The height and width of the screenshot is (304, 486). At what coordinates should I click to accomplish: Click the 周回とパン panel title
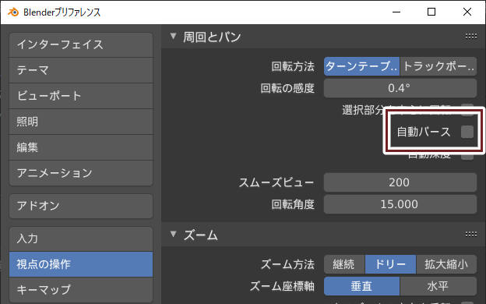point(213,37)
